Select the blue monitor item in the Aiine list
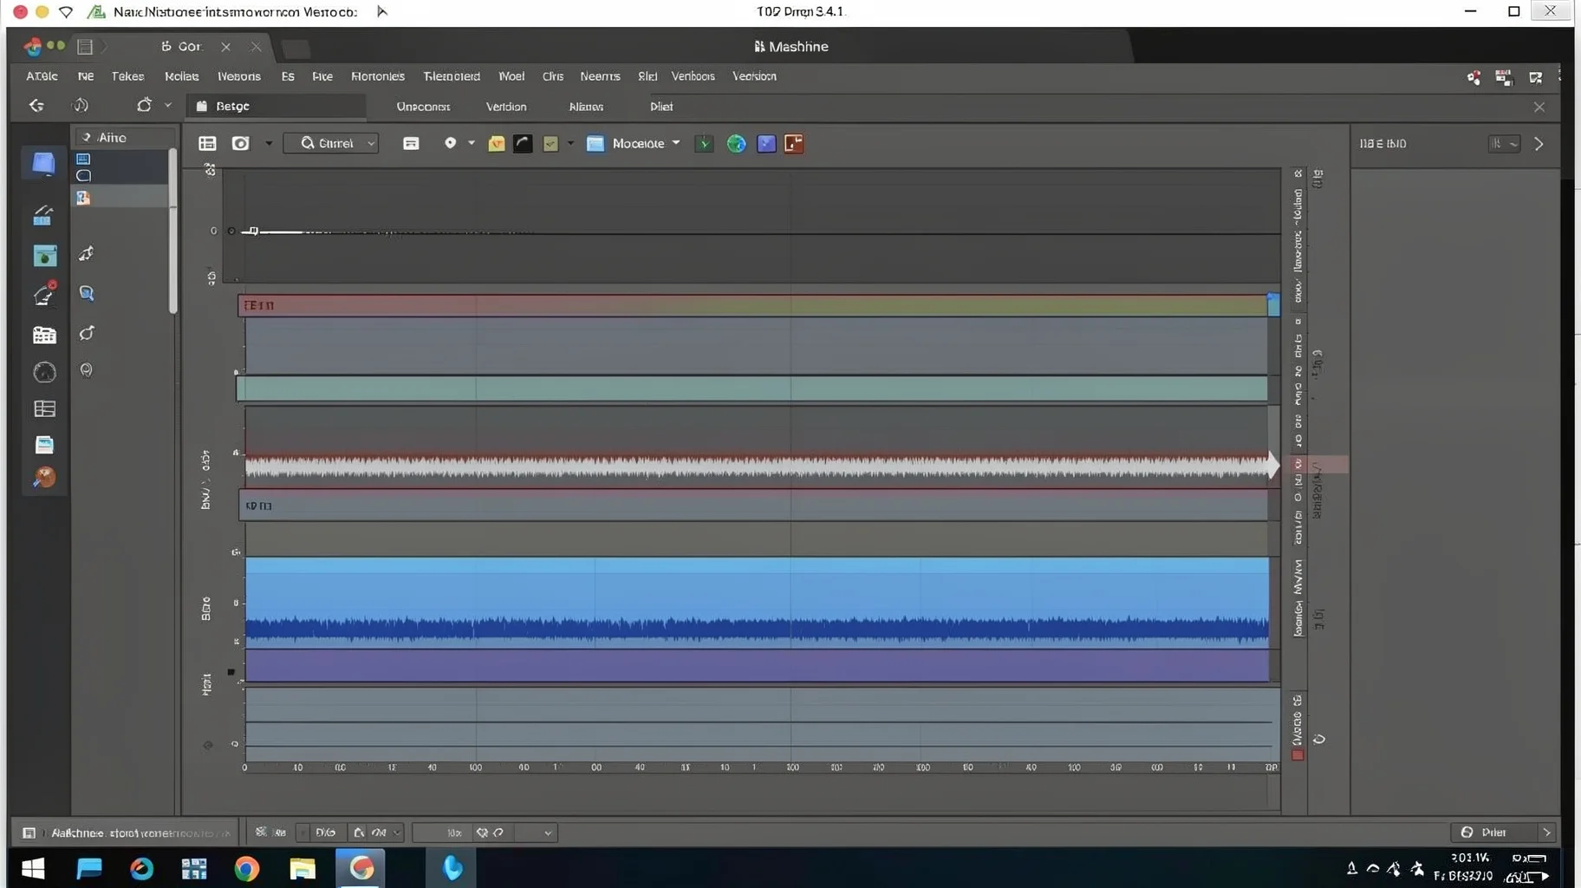The width and height of the screenshot is (1581, 888). point(83,159)
